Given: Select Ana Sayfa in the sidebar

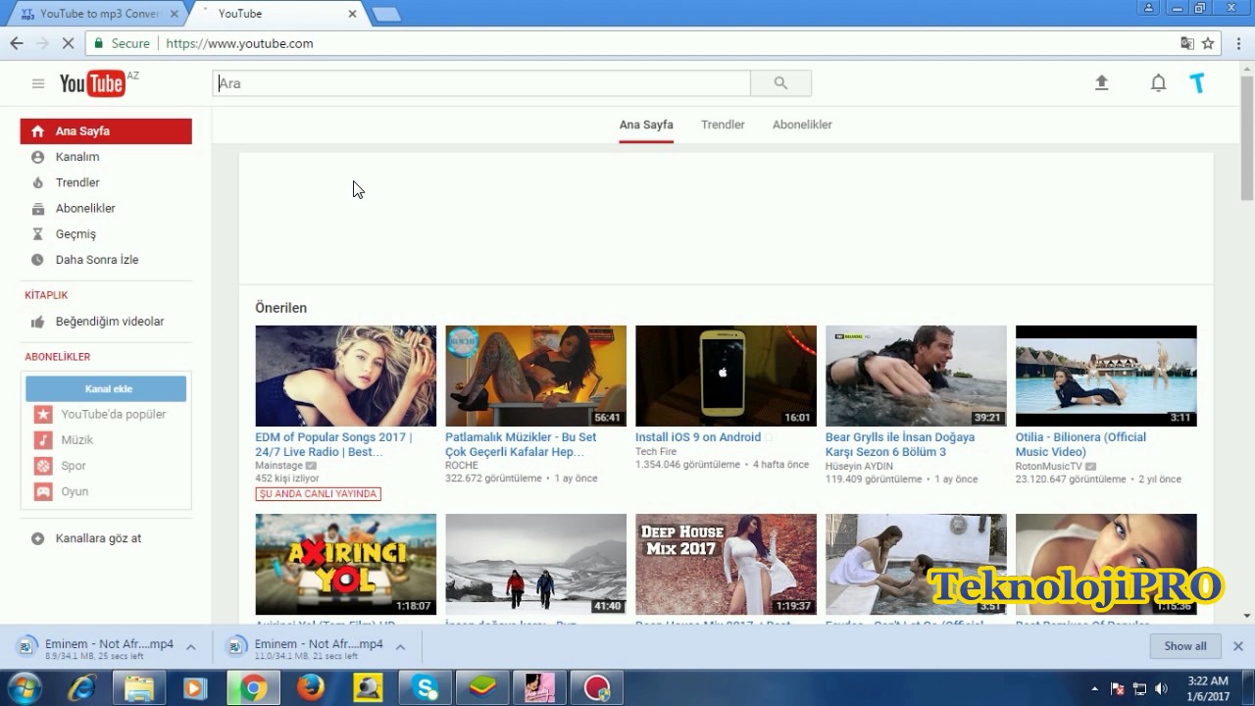Looking at the screenshot, I should tap(106, 131).
